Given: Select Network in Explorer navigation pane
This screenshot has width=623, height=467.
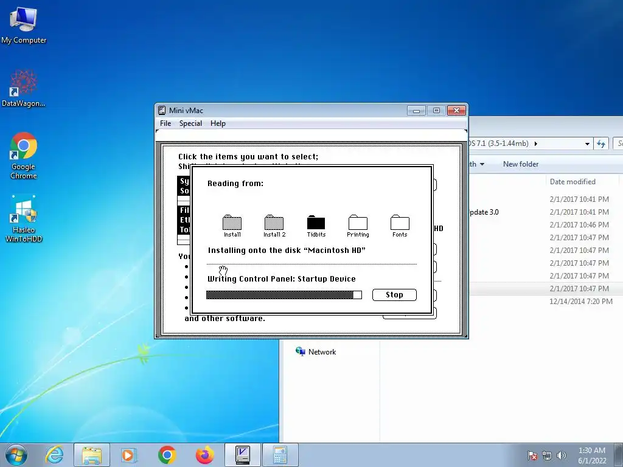Looking at the screenshot, I should (x=316, y=352).
